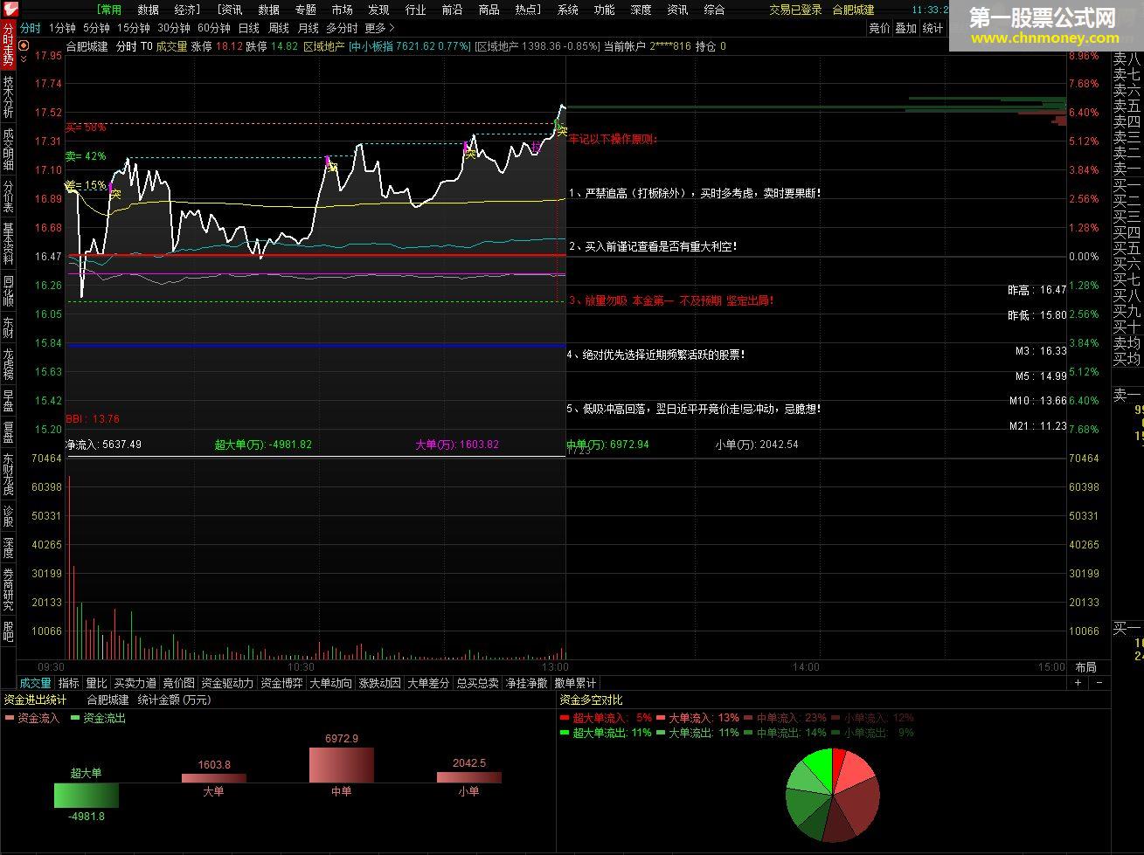This screenshot has height=855, width=1144.
Task: Select the 常用 menu
Action: (110, 10)
